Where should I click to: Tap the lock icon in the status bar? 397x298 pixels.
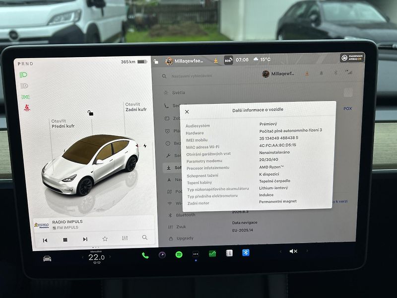[x=156, y=61]
